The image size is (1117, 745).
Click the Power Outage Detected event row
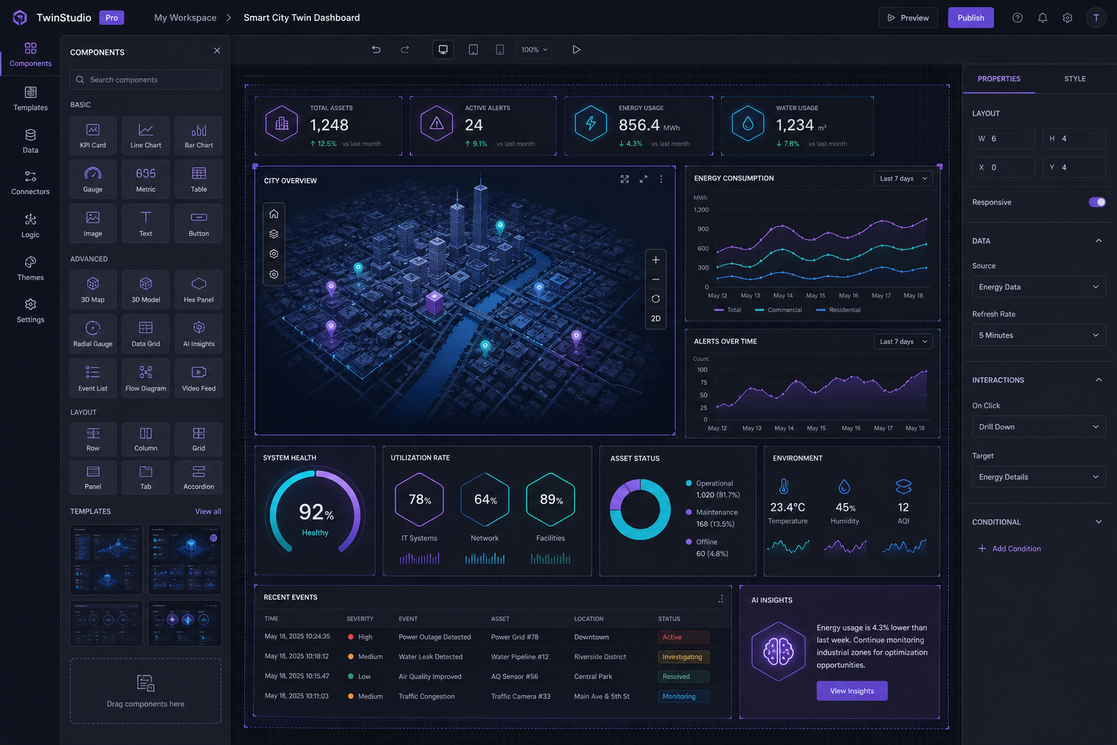tap(492, 637)
